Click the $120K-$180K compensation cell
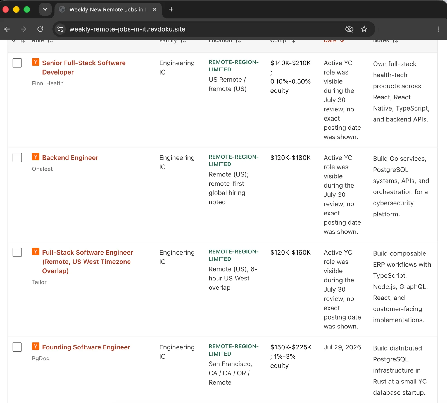The width and height of the screenshot is (447, 403). pyautogui.click(x=290, y=158)
